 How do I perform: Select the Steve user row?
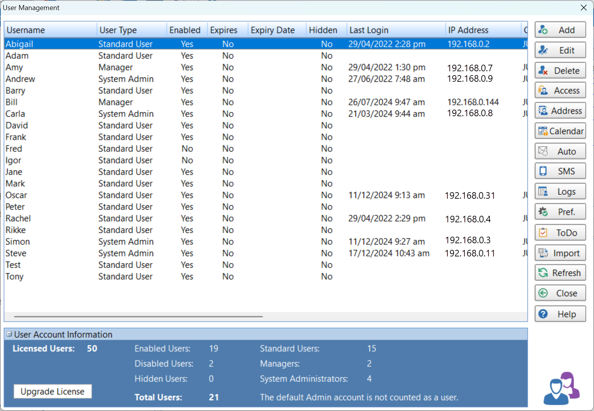coord(266,253)
